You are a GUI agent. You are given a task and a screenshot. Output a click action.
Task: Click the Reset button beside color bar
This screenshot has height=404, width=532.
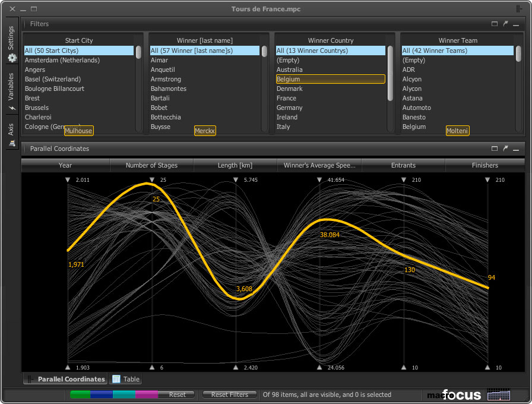[x=177, y=394]
